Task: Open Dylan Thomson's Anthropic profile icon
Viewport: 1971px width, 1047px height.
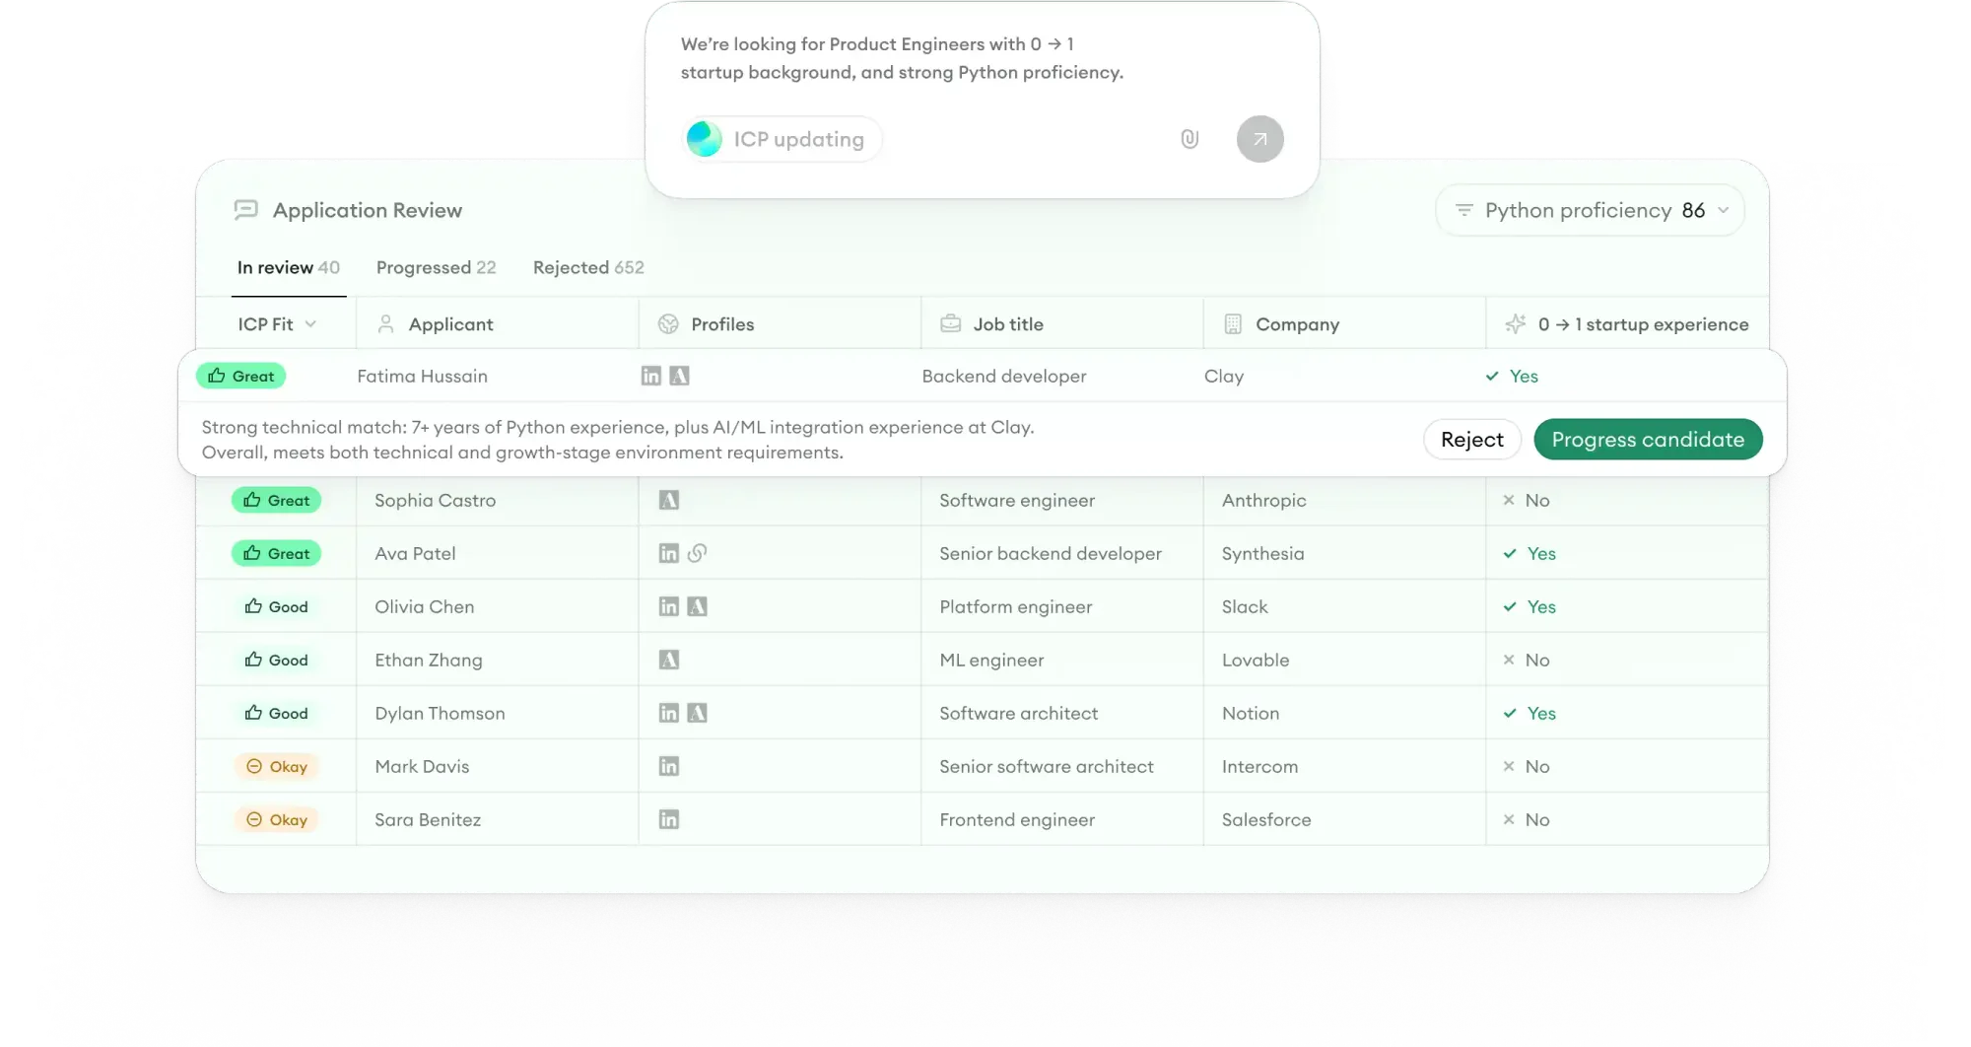Action: pyautogui.click(x=697, y=713)
